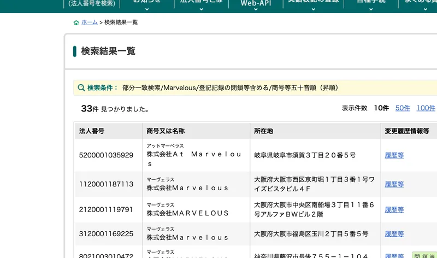Expand the chevron under 法人番号とは menu
Image resolution: width=437 pixels, height=258 pixels.
[201, 9]
